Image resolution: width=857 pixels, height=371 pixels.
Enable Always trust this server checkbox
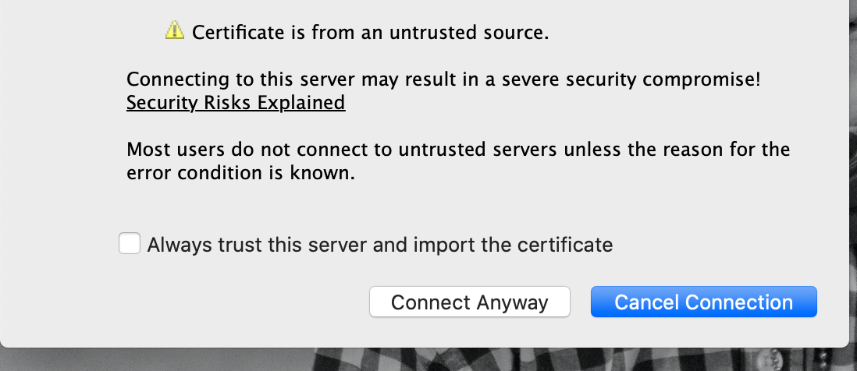pos(130,243)
